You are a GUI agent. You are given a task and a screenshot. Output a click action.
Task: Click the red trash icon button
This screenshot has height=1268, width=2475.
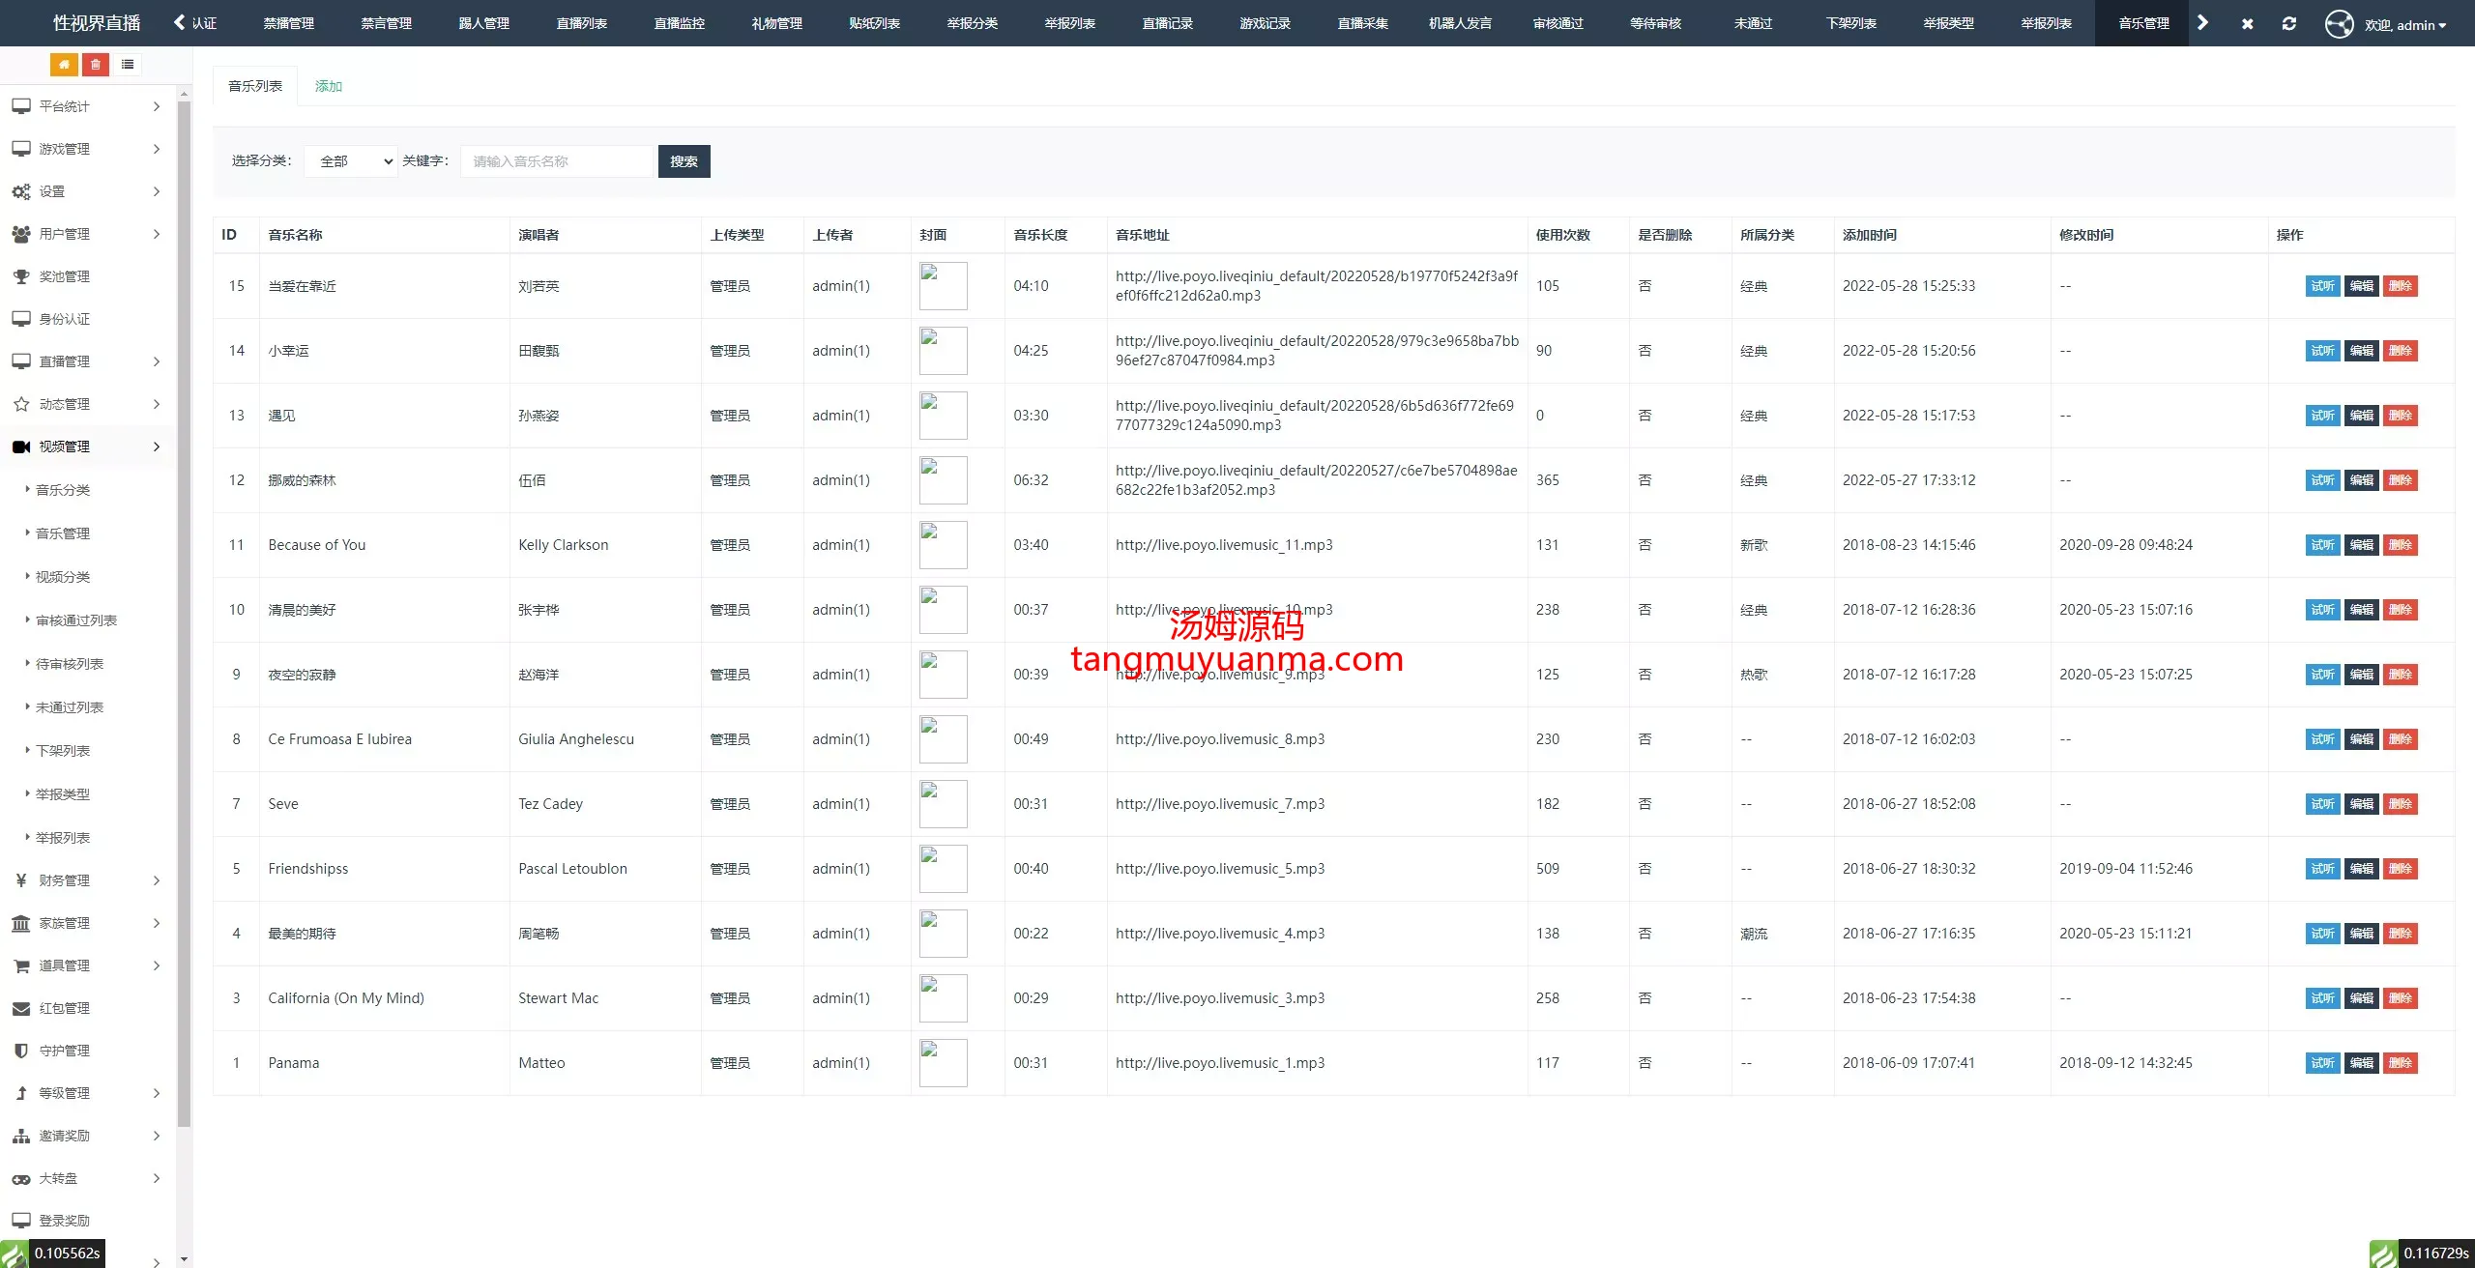pos(95,65)
